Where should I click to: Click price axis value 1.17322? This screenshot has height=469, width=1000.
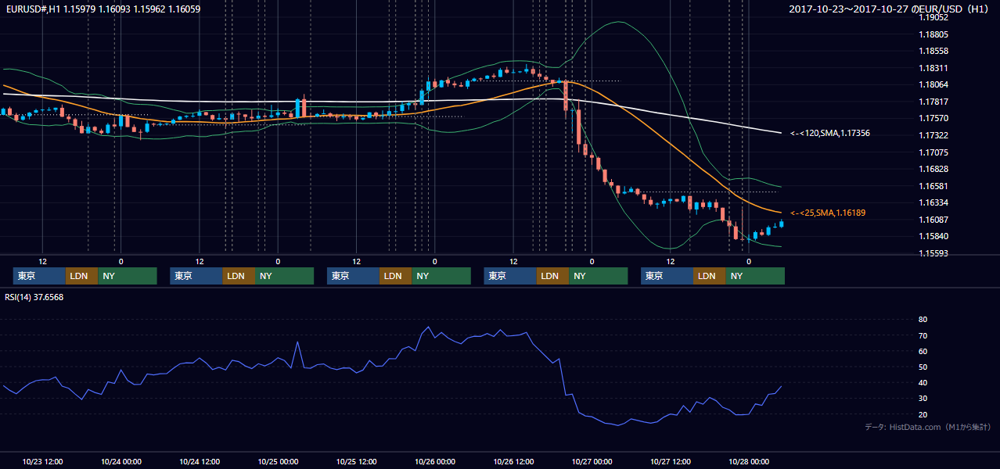pyautogui.click(x=933, y=135)
